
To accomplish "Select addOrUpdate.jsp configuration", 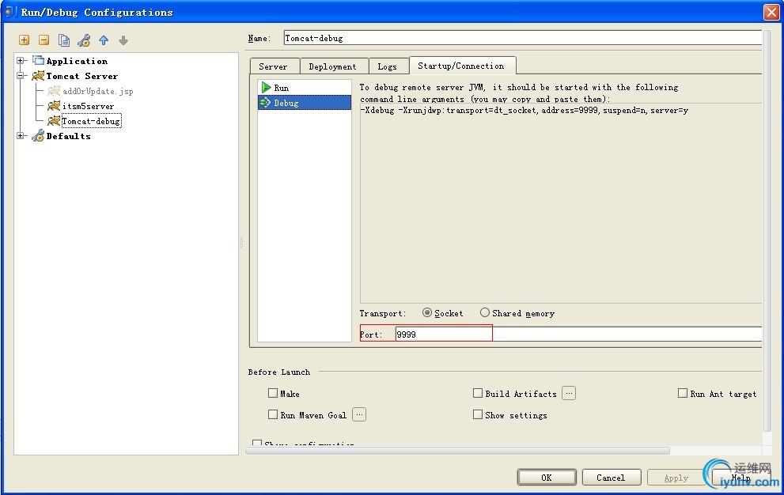I will coord(98,91).
